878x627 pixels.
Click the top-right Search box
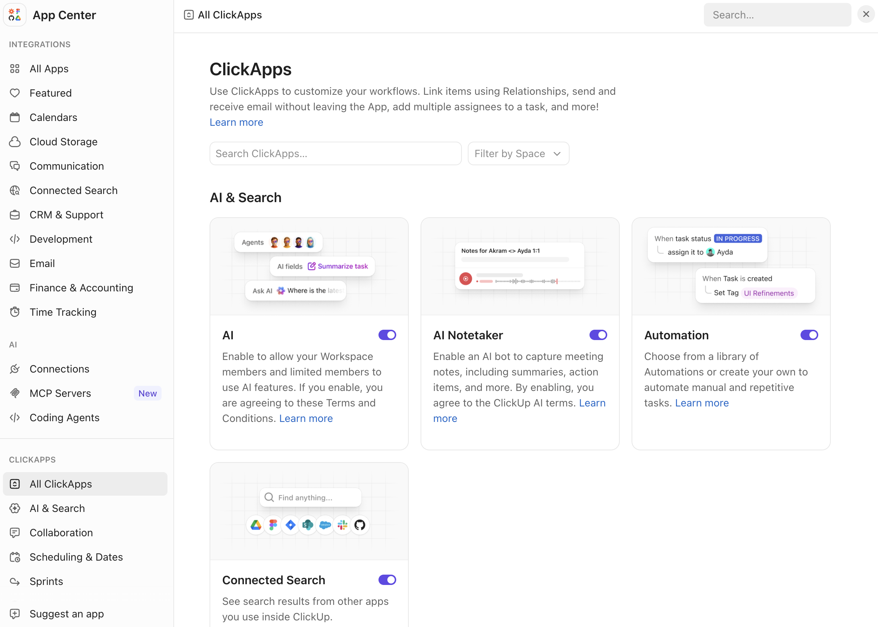coord(777,15)
